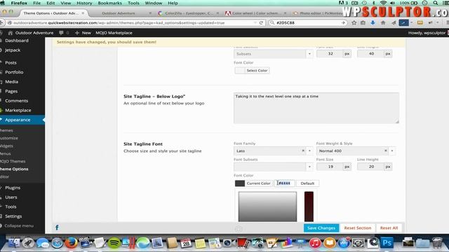Click the tagline line height field showing 20

click(x=371, y=167)
